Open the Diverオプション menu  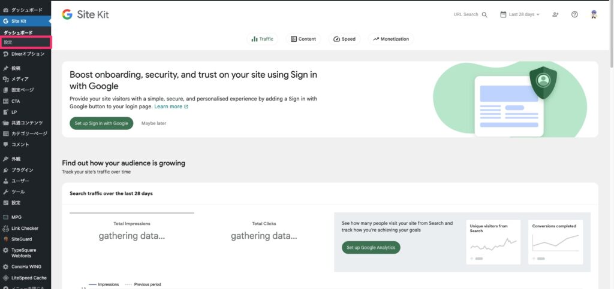tap(28, 54)
